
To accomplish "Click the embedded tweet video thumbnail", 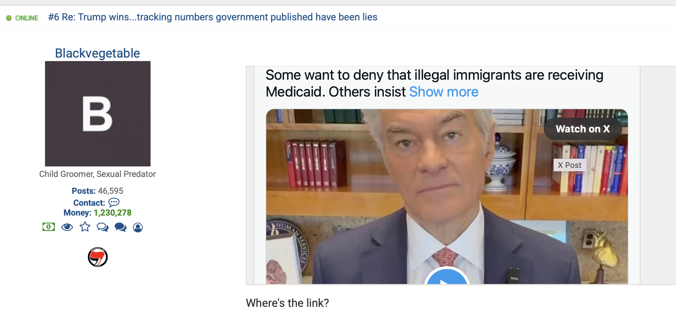I will [x=447, y=197].
